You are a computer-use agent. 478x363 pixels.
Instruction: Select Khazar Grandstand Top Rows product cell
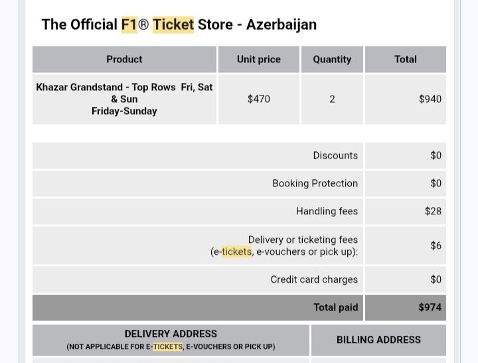(124, 99)
